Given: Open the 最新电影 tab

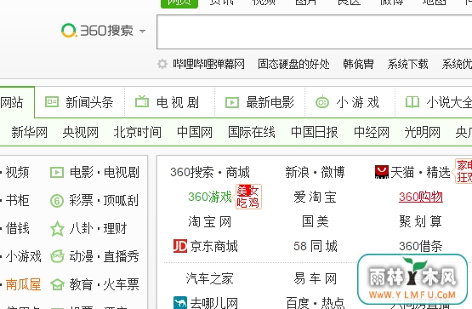Looking at the screenshot, I should (270, 102).
